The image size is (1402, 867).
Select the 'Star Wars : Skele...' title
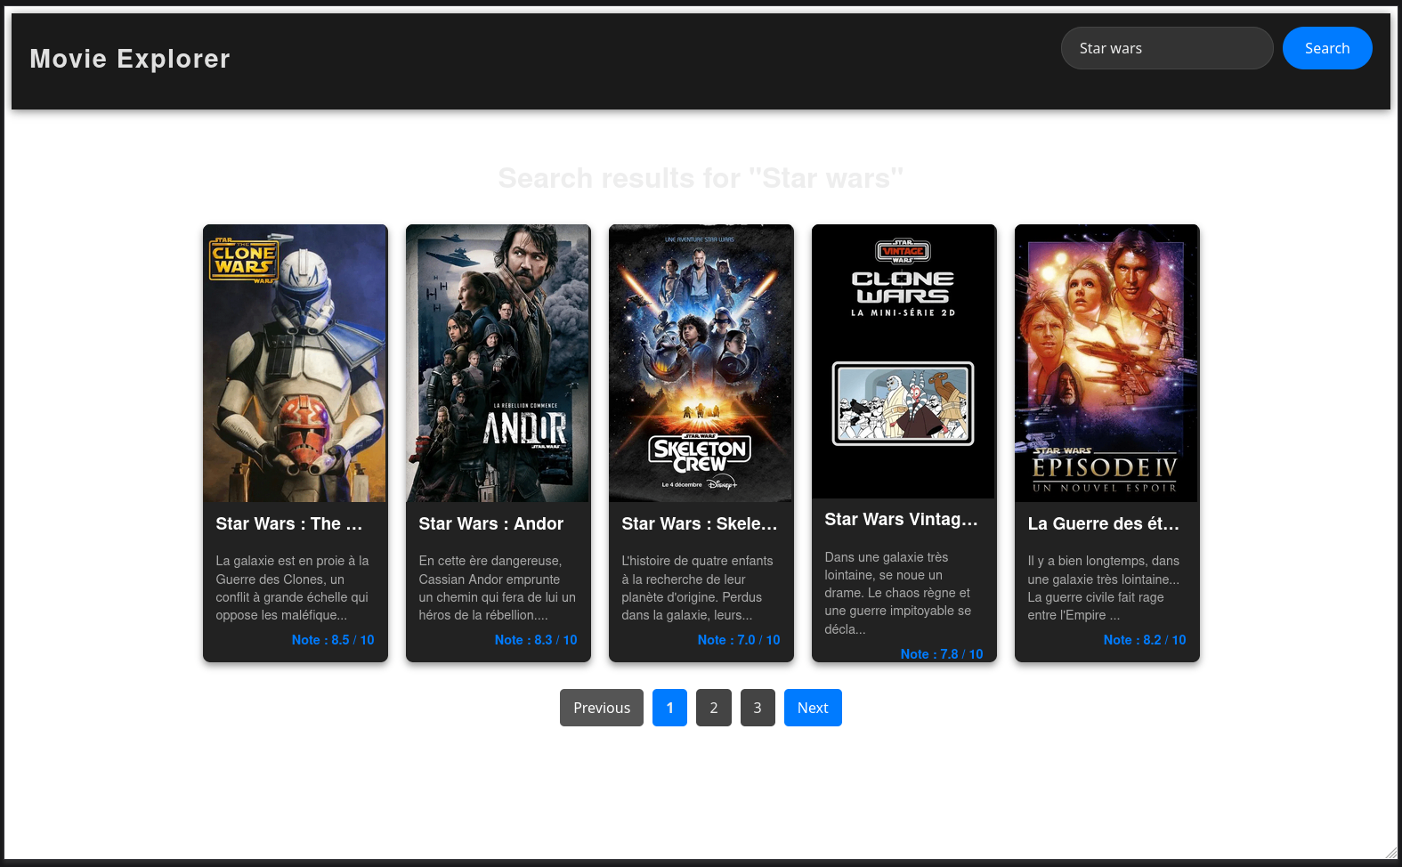tap(700, 524)
